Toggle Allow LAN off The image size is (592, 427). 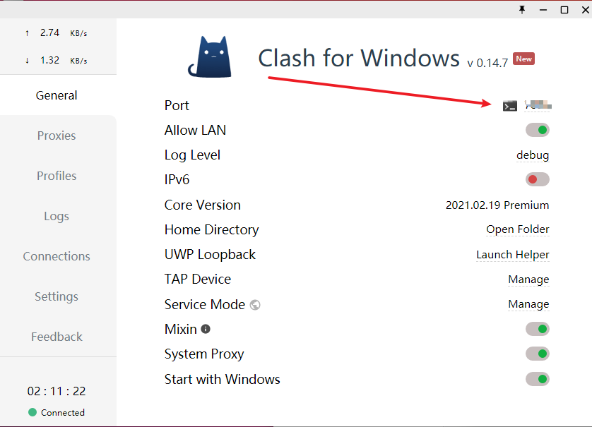537,130
